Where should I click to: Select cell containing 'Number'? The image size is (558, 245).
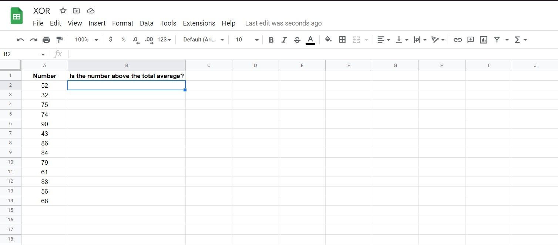point(45,76)
